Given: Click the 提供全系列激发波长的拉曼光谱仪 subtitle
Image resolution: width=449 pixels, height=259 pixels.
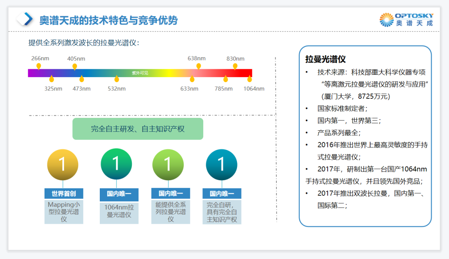Looking at the screenshot, I should click(84, 43).
